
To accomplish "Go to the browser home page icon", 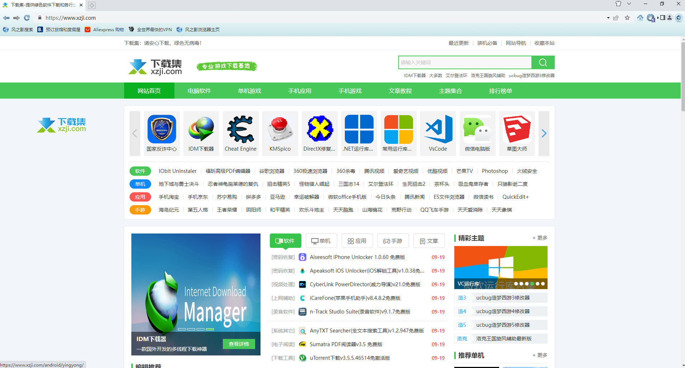I will click(x=640, y=18).
